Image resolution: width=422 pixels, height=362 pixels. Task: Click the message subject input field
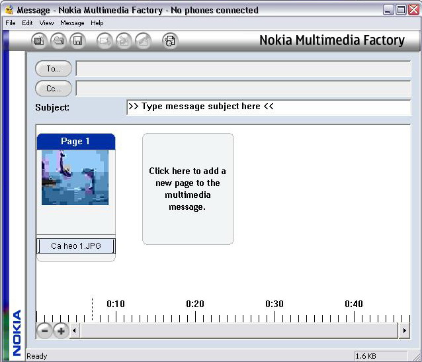tap(268, 107)
